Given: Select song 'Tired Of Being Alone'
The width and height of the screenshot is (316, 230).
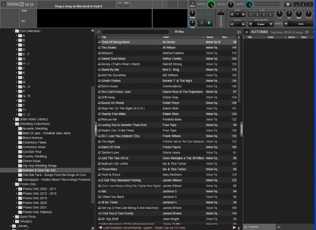Looking at the screenshot, I should [x=167, y=42].
